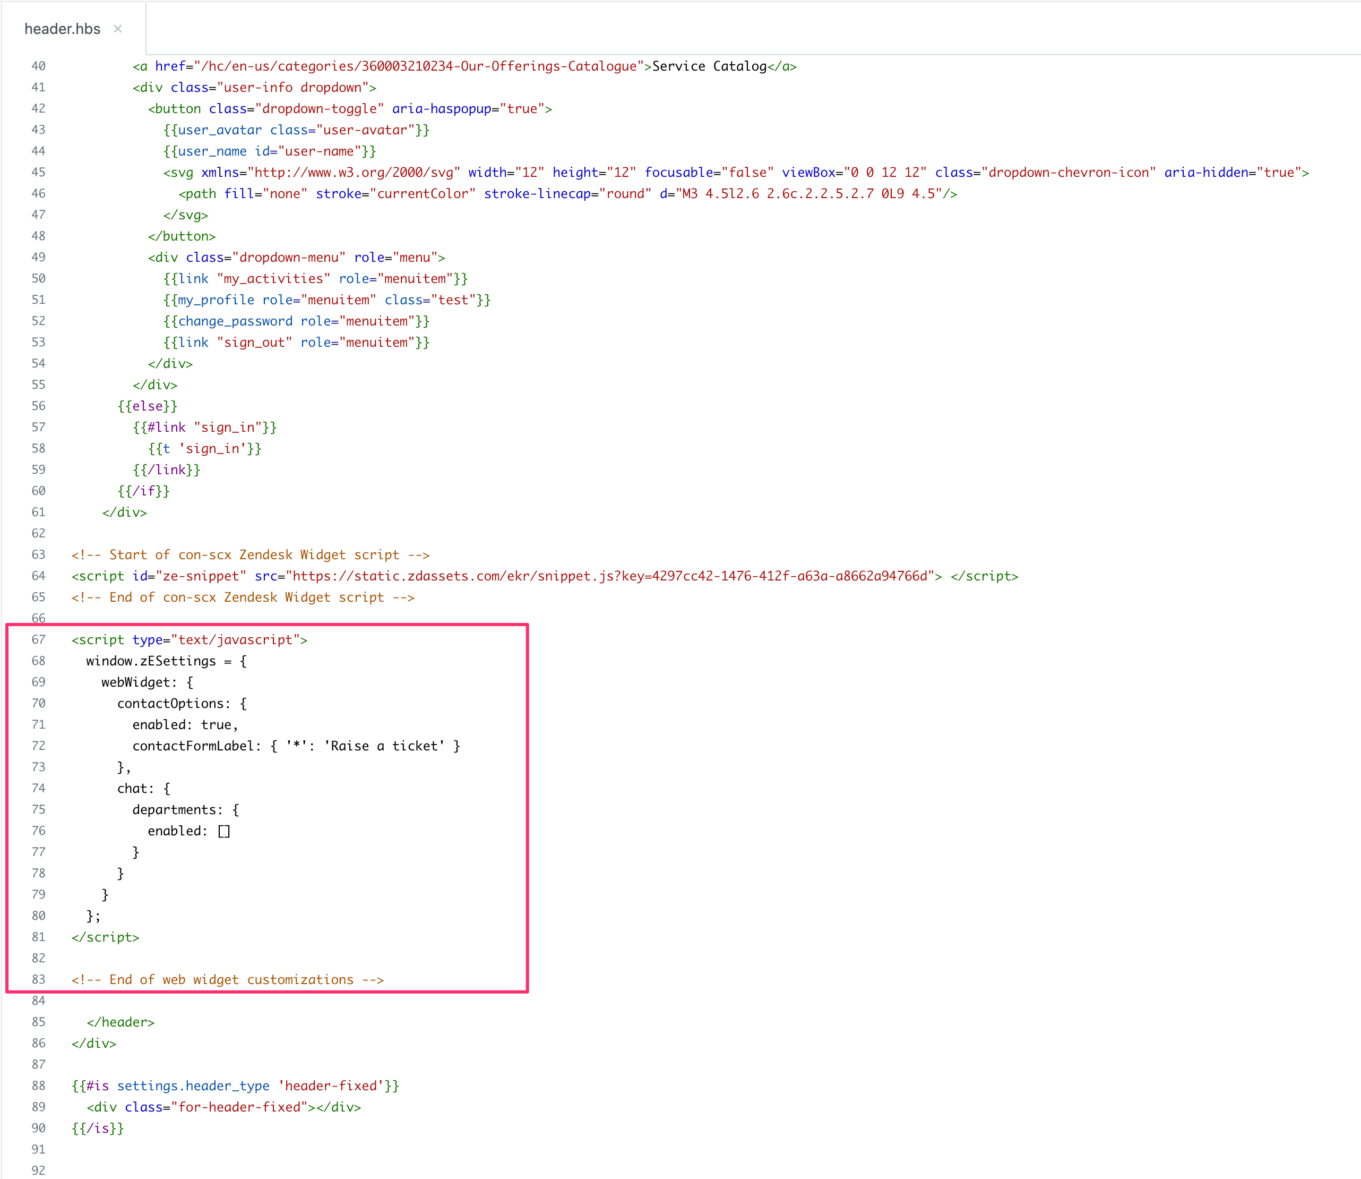Click line number 64 in gutter
This screenshot has width=1361, height=1179.
click(39, 576)
